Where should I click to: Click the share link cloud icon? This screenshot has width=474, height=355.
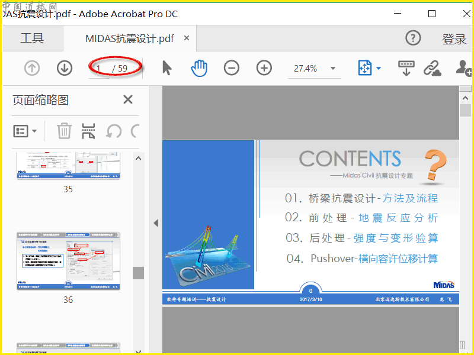point(433,68)
